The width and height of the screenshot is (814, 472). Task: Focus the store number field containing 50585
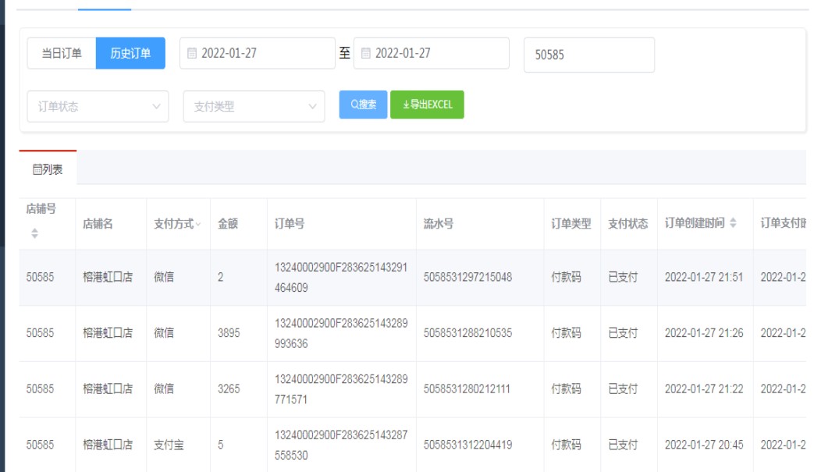[588, 55]
